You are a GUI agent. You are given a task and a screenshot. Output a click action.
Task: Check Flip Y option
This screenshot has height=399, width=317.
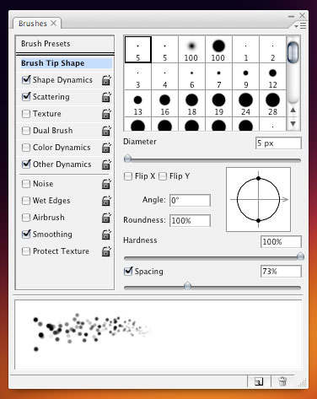point(163,176)
